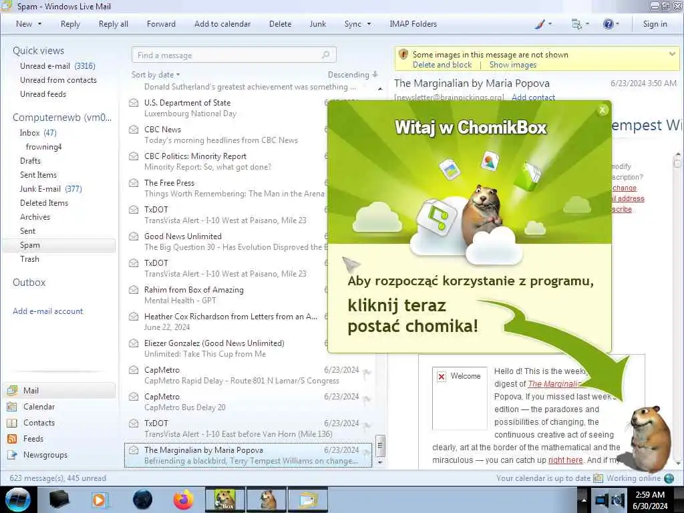Screen dimensions: 684x513
Task: Open the ChomikBox taskbar button labeled Box
Action: (x=224, y=500)
